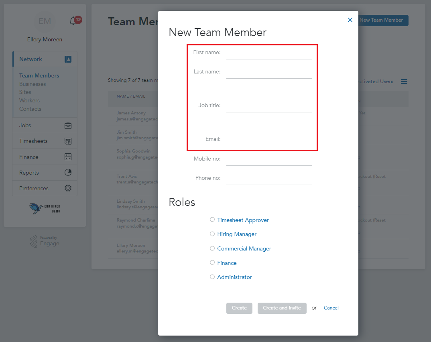The width and height of the screenshot is (431, 342).
Task: Click the New Team Member button behind dialog
Action: click(x=383, y=20)
